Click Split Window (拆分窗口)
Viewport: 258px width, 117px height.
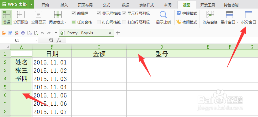click(249, 17)
